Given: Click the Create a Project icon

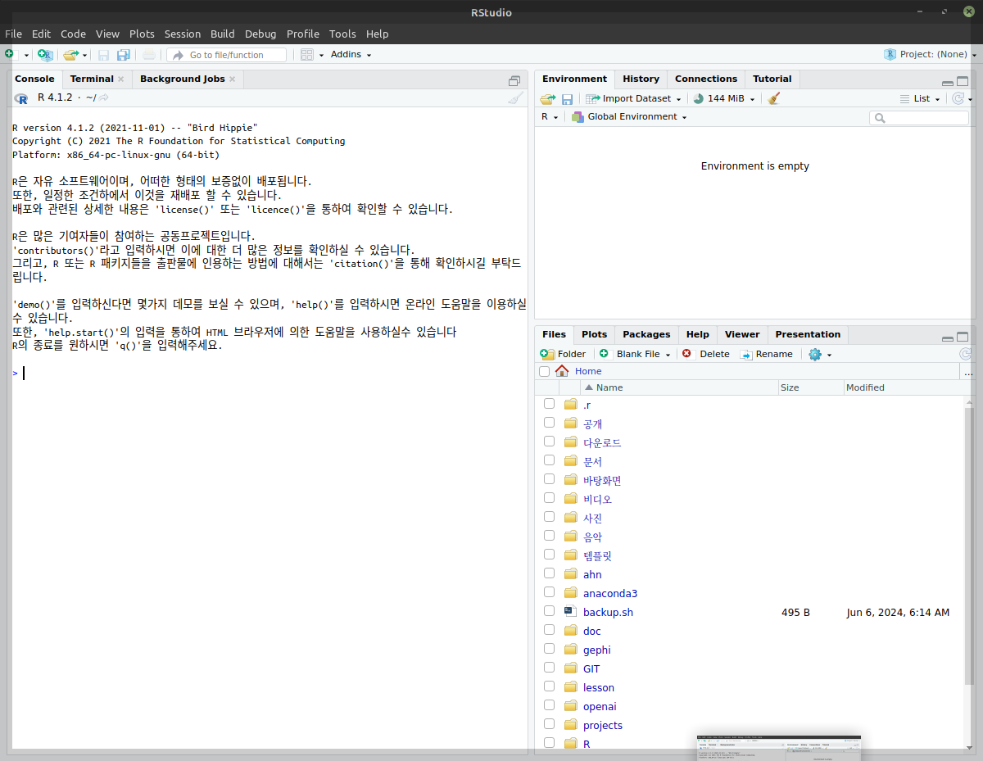Looking at the screenshot, I should tap(45, 55).
